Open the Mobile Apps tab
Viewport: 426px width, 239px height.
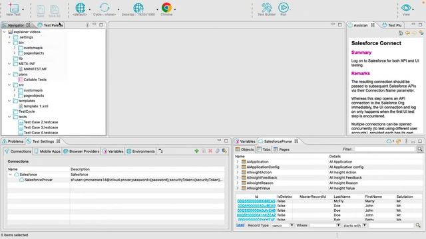47,151
